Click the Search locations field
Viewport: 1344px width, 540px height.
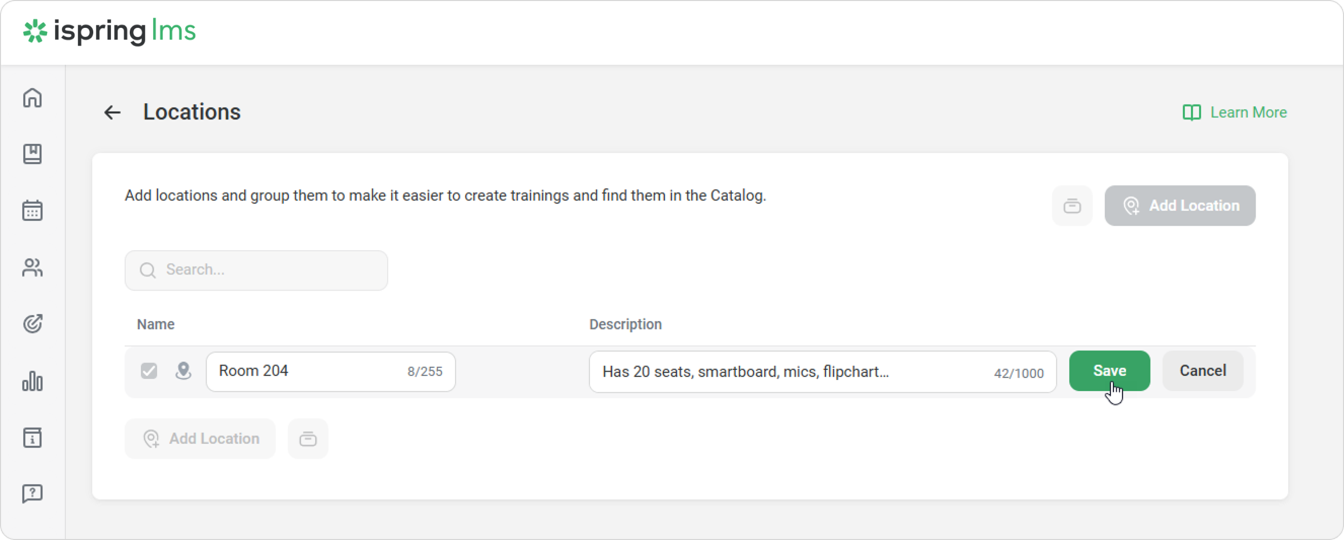coord(256,271)
